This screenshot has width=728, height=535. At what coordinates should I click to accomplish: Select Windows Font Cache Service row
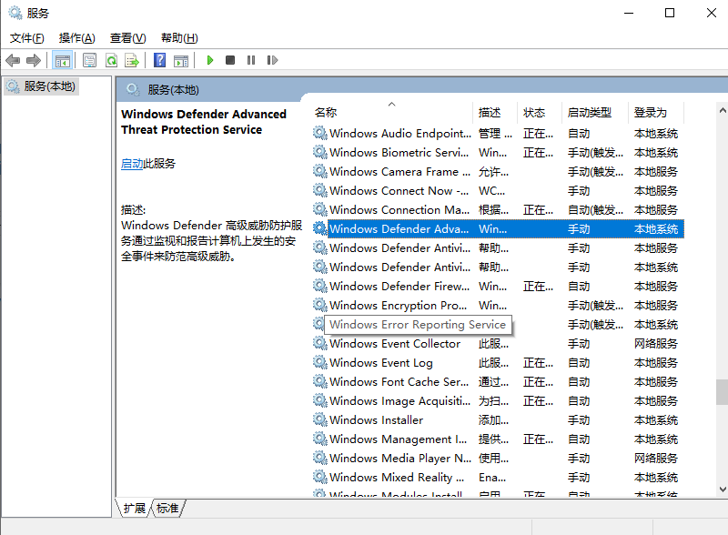[498, 381]
